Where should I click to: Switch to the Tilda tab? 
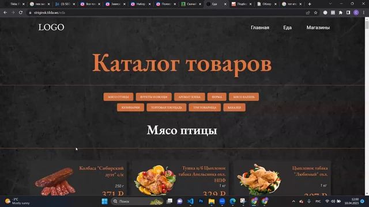14,4
